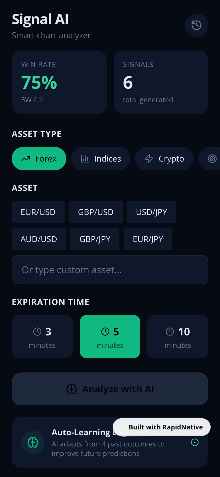Select the 10 minutes expiration option
Image resolution: width=220 pixels, height=477 pixels.
[x=178, y=337]
